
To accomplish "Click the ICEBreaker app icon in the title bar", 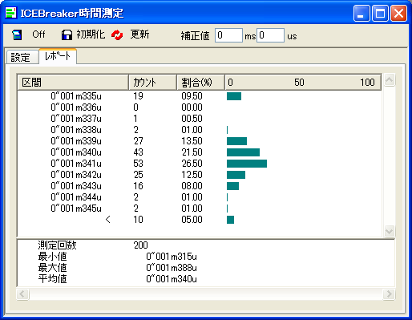I will click(11, 13).
